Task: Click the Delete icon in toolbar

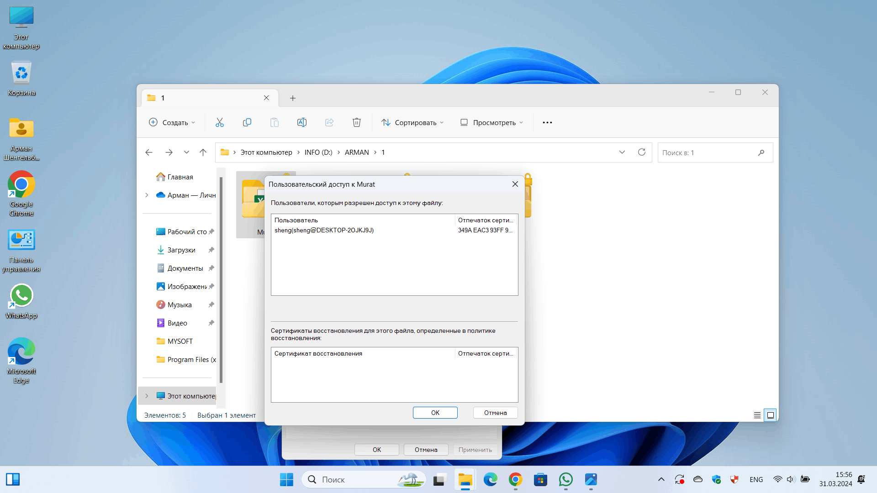Action: pyautogui.click(x=357, y=122)
